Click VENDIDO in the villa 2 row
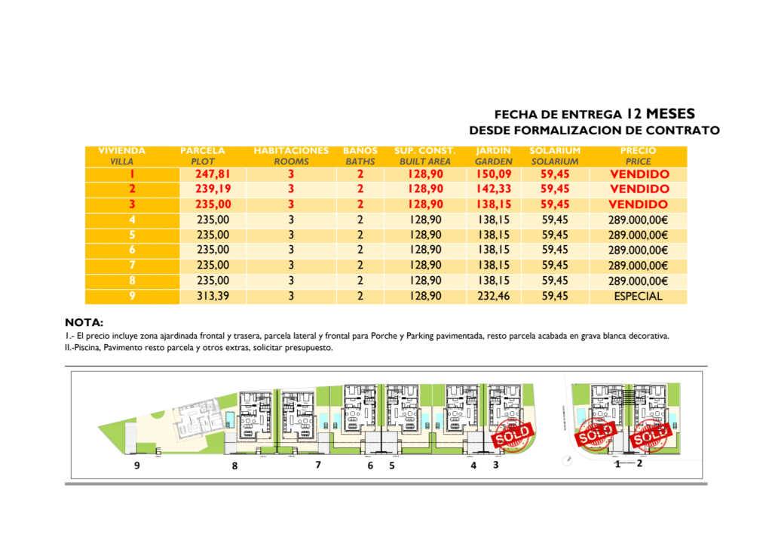Viewport: 772px width, 547px height. [x=639, y=189]
